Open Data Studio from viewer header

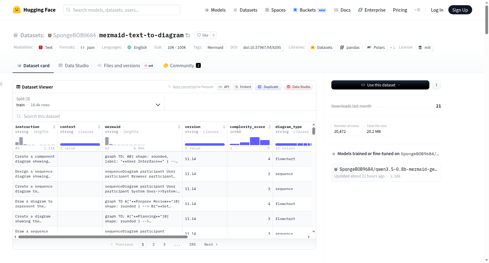[298, 87]
